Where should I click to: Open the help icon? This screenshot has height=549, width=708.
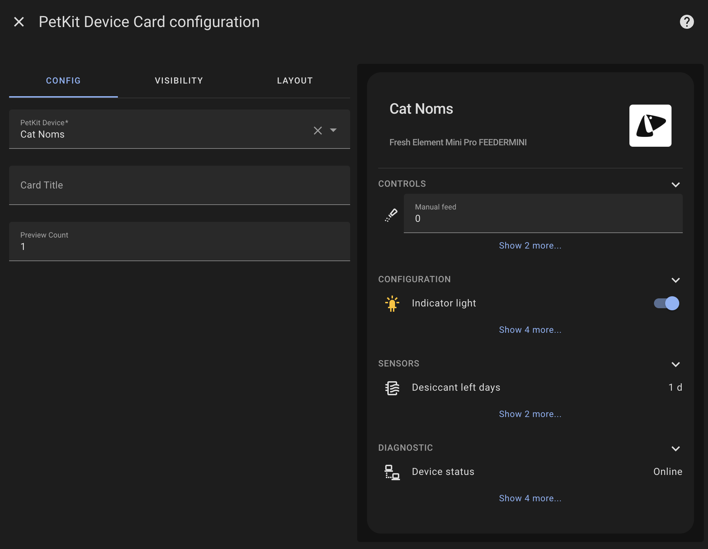click(x=687, y=22)
